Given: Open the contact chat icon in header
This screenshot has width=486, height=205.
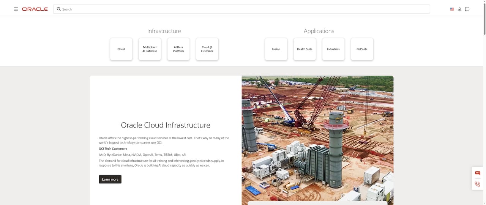Looking at the screenshot, I should pos(467,9).
